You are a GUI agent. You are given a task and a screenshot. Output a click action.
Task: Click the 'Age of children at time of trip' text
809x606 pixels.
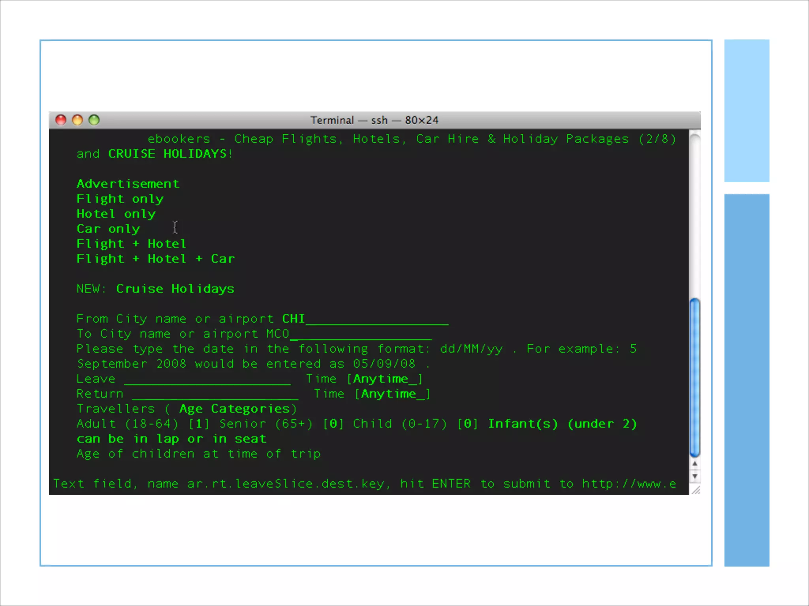(199, 454)
